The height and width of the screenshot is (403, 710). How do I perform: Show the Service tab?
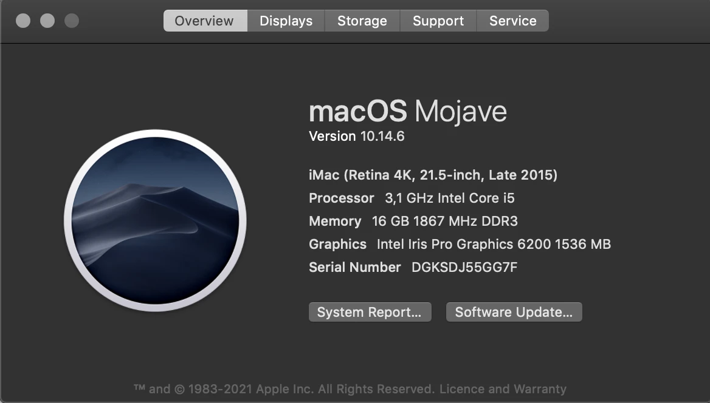(x=513, y=21)
